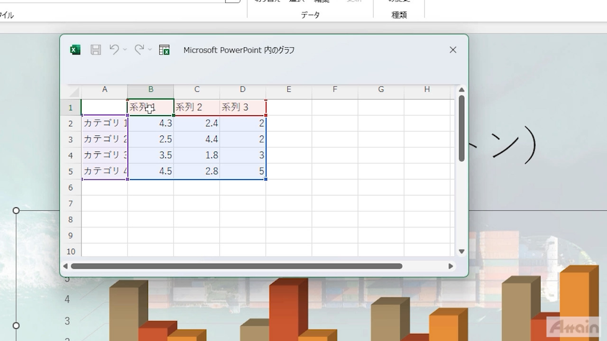This screenshot has width=607, height=341.
Task: Open data in Microsoft Excel icon
Action: pyautogui.click(x=165, y=50)
